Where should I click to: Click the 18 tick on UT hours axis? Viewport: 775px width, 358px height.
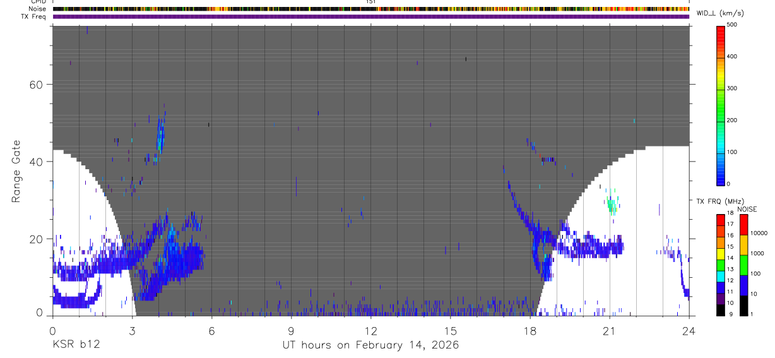(529, 330)
